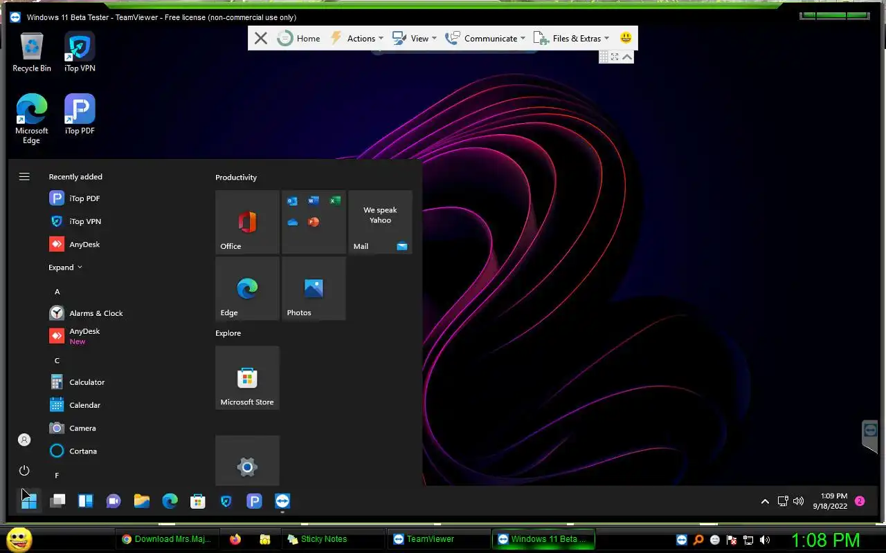Open iTop VPN from Recently added

pos(75,221)
